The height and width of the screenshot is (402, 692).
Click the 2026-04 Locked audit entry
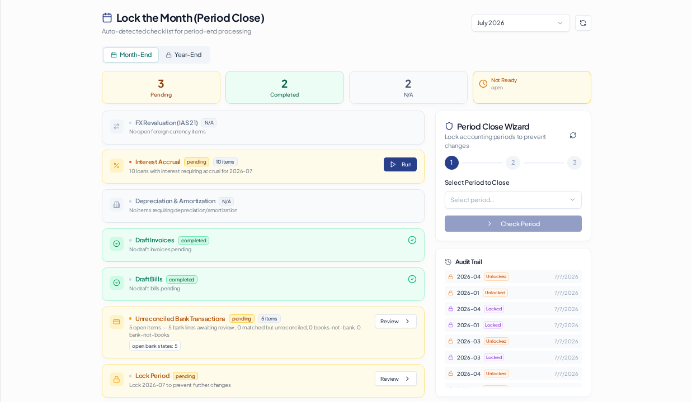click(x=513, y=309)
